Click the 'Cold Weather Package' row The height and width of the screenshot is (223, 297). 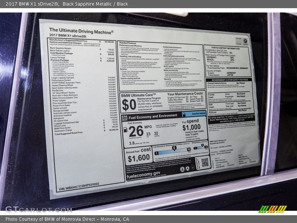pyautogui.click(x=82, y=54)
